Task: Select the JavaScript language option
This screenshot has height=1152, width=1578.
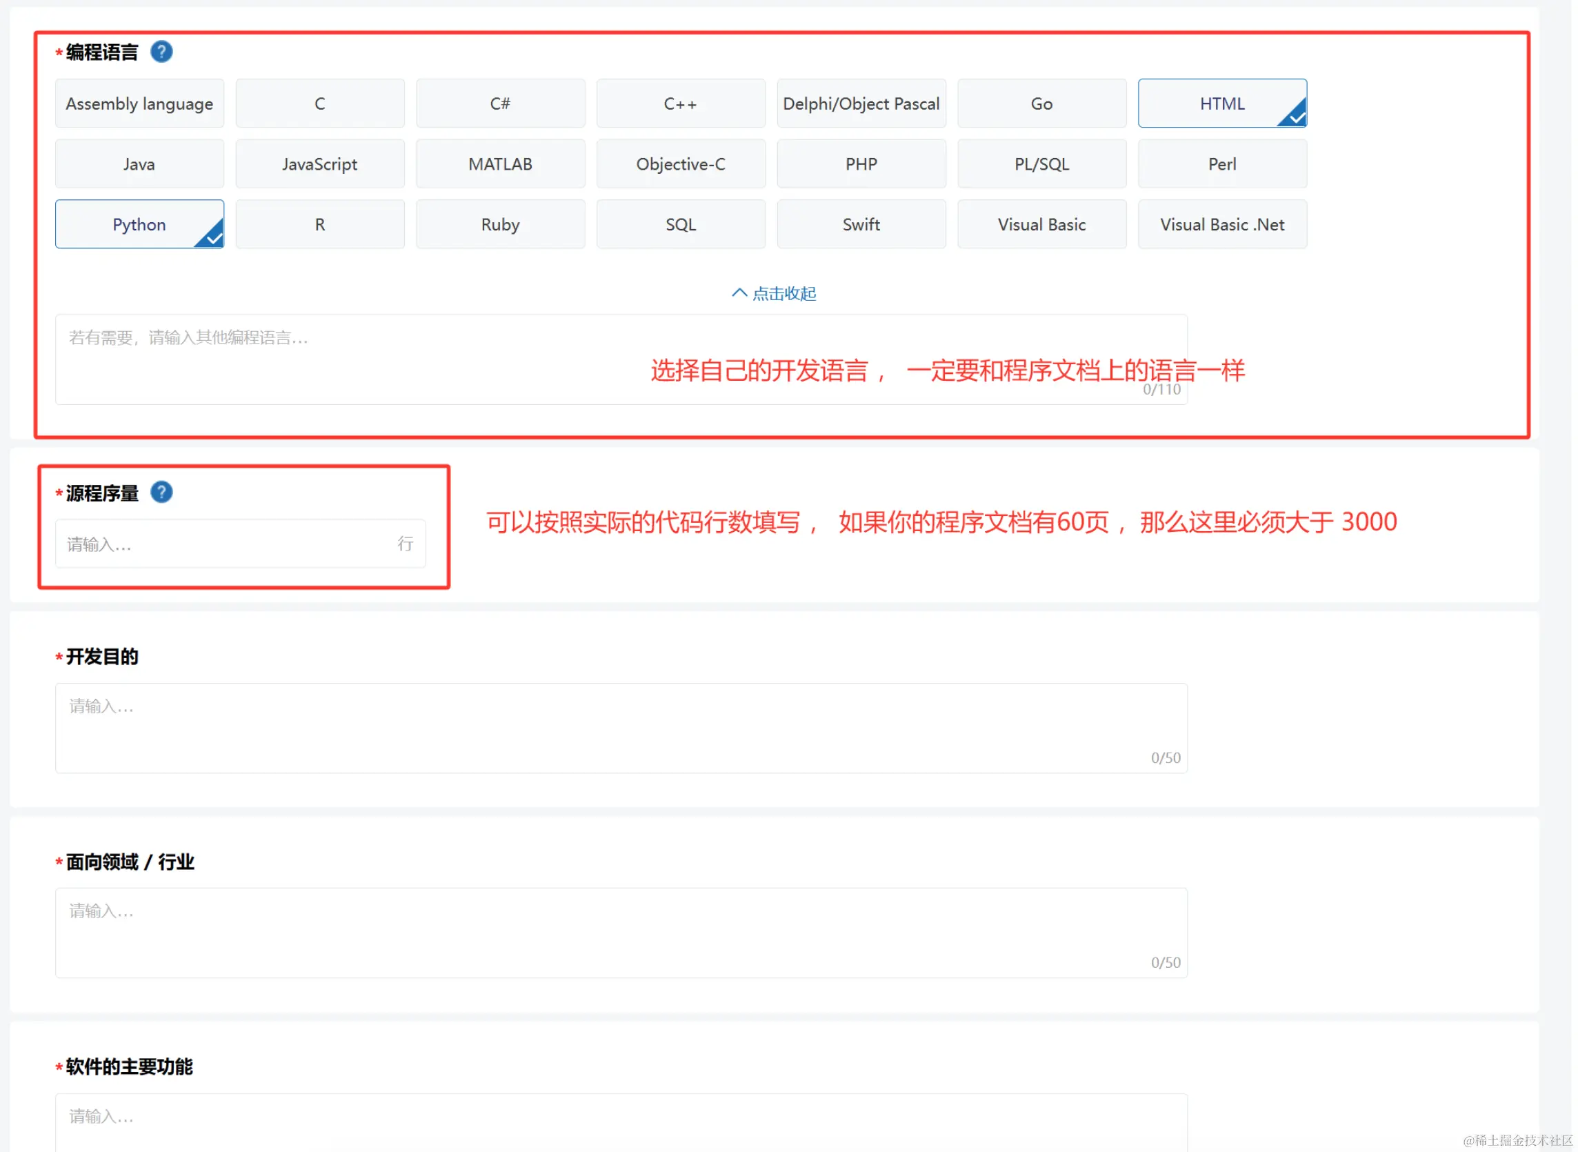Action: click(320, 165)
